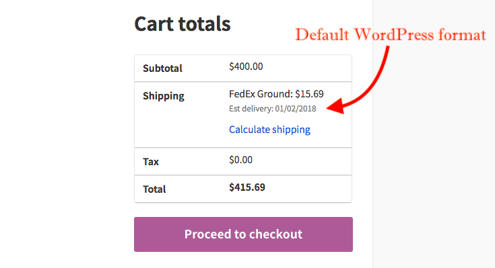Click the $15.69 shipping price
This screenshot has height=268, width=495.
[x=309, y=94]
